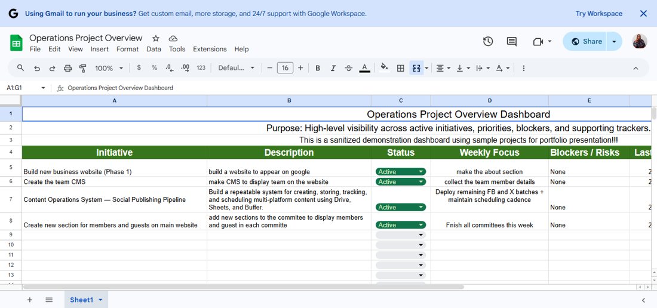Format as percent
The height and width of the screenshot is (308, 657).
coord(154,68)
